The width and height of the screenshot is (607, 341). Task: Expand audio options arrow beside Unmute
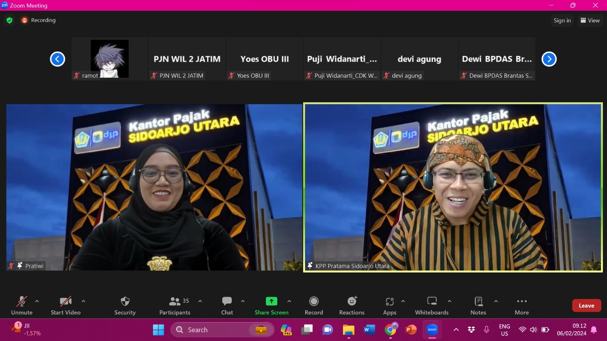click(x=37, y=301)
